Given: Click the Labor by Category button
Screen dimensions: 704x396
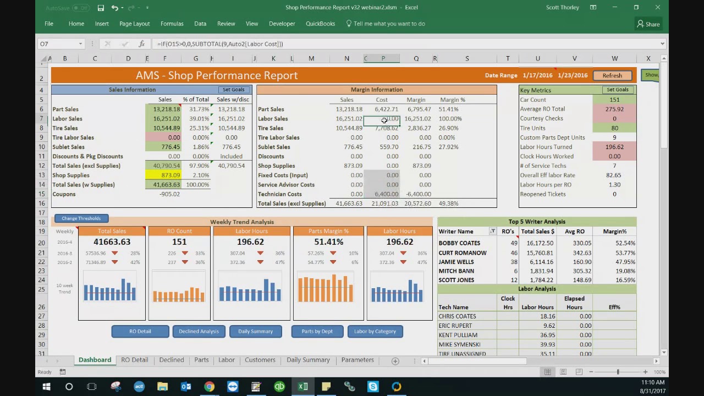Looking at the screenshot, I should point(375,331).
